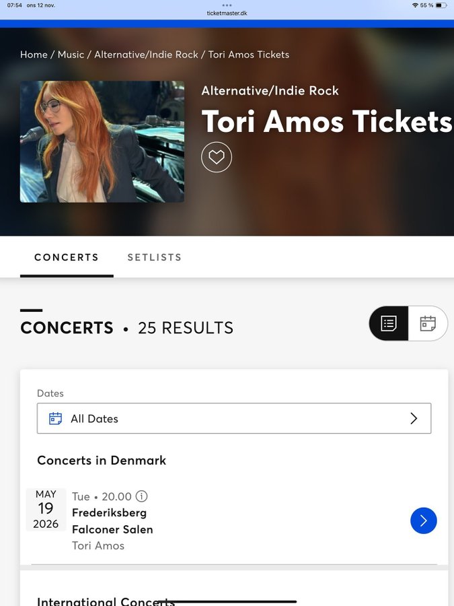Screen dimensions: 454x606
Task: Open the Music breadcrumb link
Action: pos(71,55)
